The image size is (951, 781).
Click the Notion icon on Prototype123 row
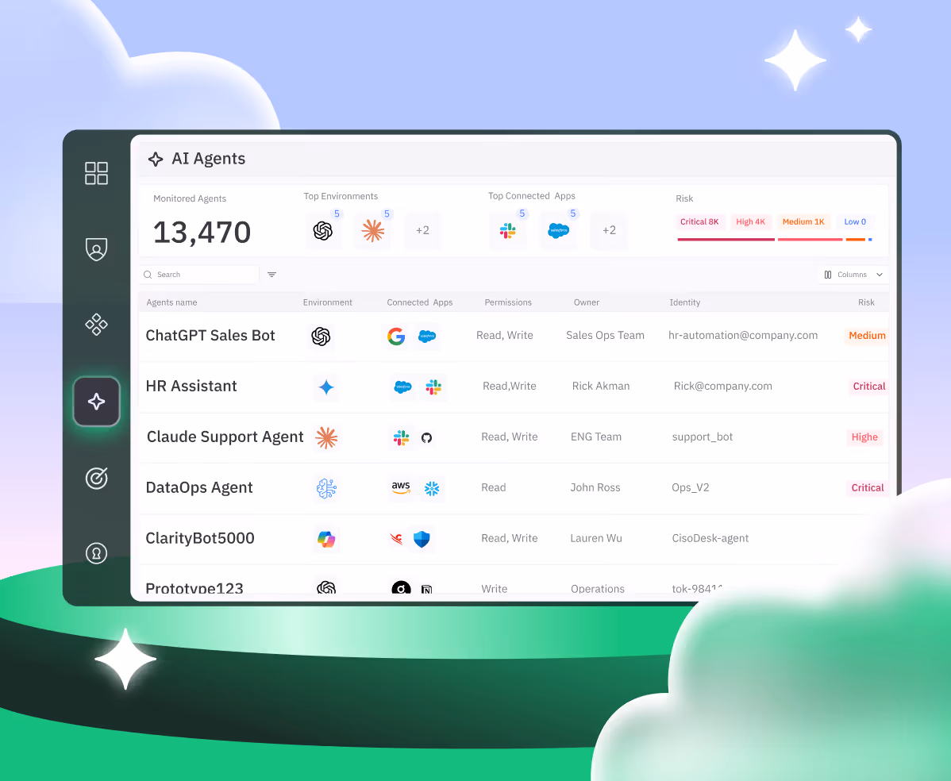pos(426,589)
